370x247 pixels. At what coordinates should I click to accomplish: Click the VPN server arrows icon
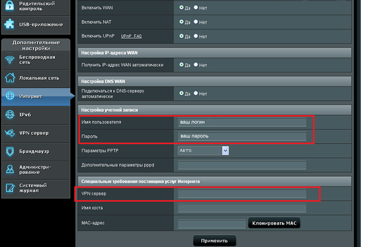[10, 133]
